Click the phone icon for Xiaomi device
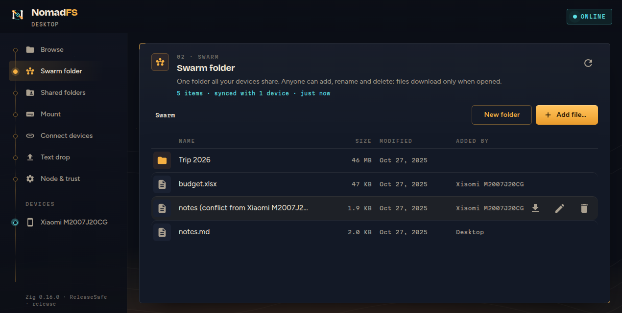 [30, 222]
